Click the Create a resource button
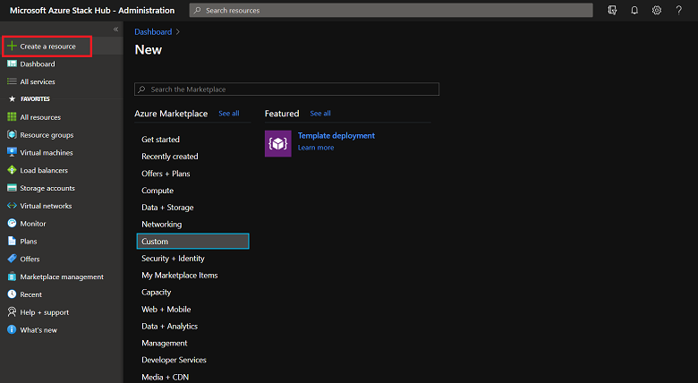 pos(47,46)
